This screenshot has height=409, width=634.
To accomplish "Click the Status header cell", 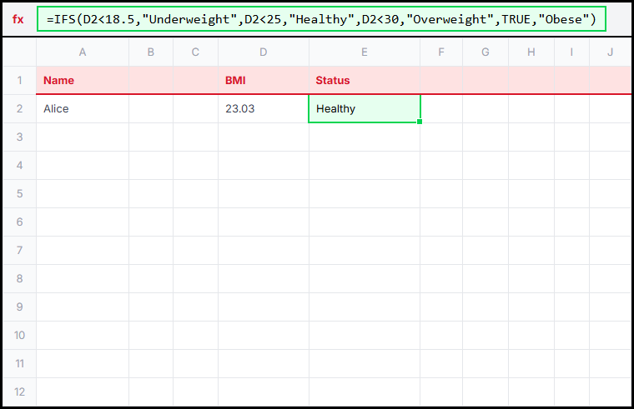I will [365, 81].
